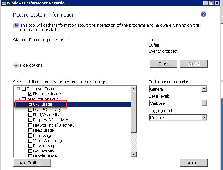Click the profile list scroll up arrow
The width and height of the screenshot is (223, 170).
[134, 89]
